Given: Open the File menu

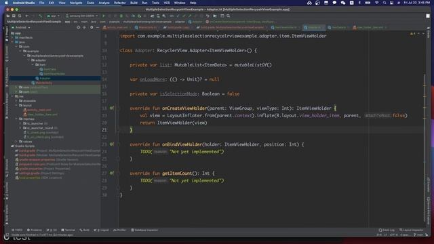Looking at the screenshot, I should (x=41, y=3).
